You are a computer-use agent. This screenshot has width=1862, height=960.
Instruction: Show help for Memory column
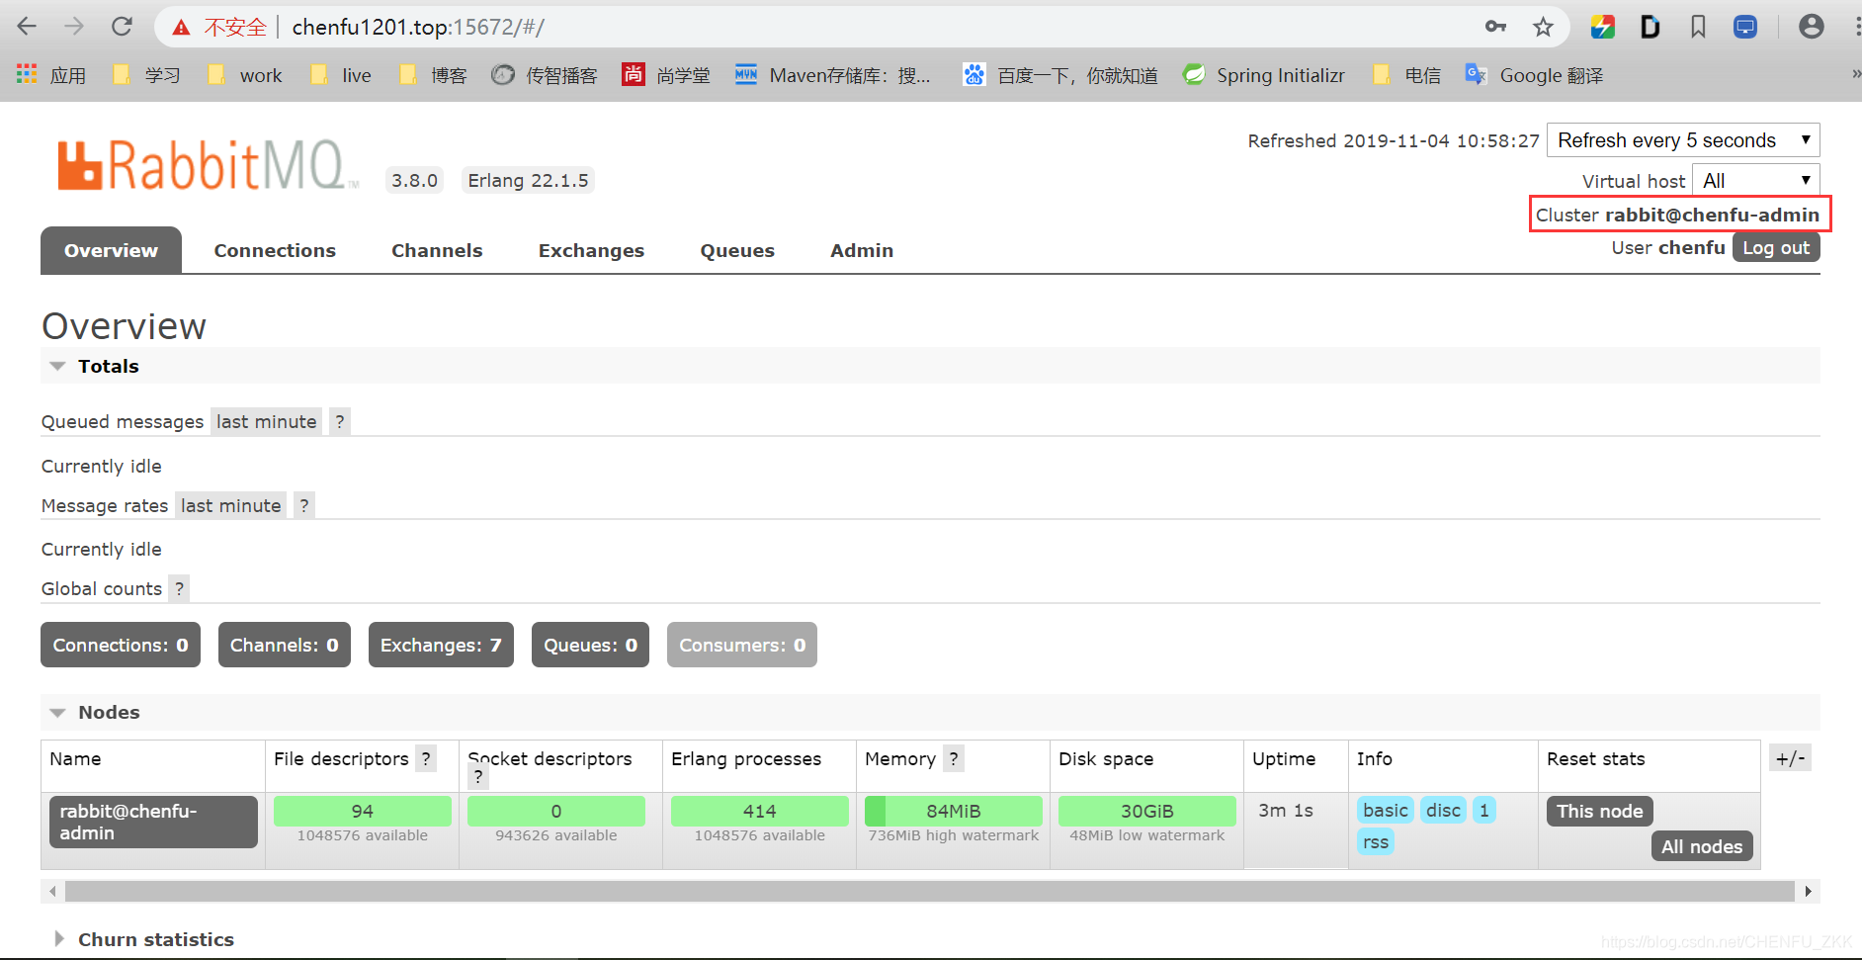click(x=954, y=758)
